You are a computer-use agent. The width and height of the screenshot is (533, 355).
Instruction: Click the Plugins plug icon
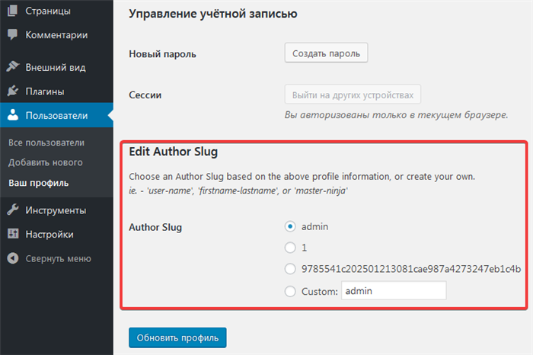(13, 91)
